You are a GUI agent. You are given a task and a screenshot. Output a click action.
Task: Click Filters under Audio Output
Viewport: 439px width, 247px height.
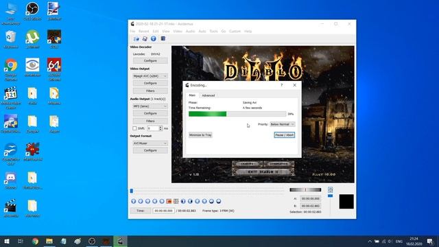[x=150, y=121]
